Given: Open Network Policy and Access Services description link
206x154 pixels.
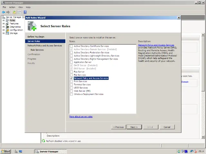Looking at the screenshot, I should coord(156,45).
